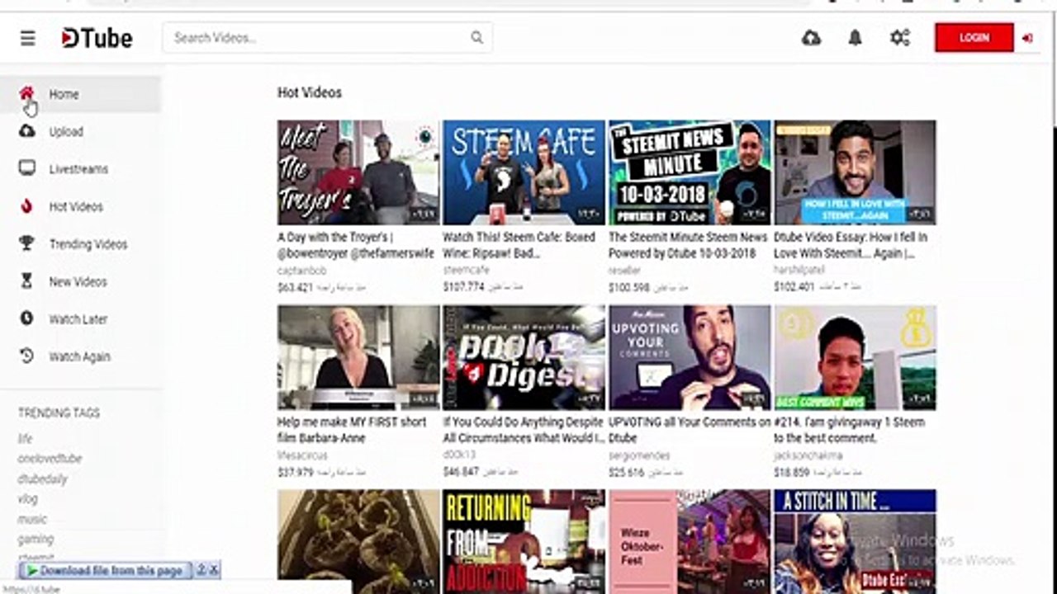Click title A Day with the Troyer's
The height and width of the screenshot is (594, 1057).
tap(355, 245)
